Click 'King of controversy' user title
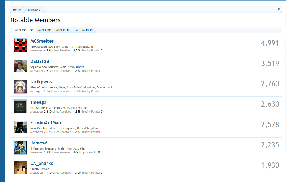The image size is (286, 182). click(x=43, y=88)
